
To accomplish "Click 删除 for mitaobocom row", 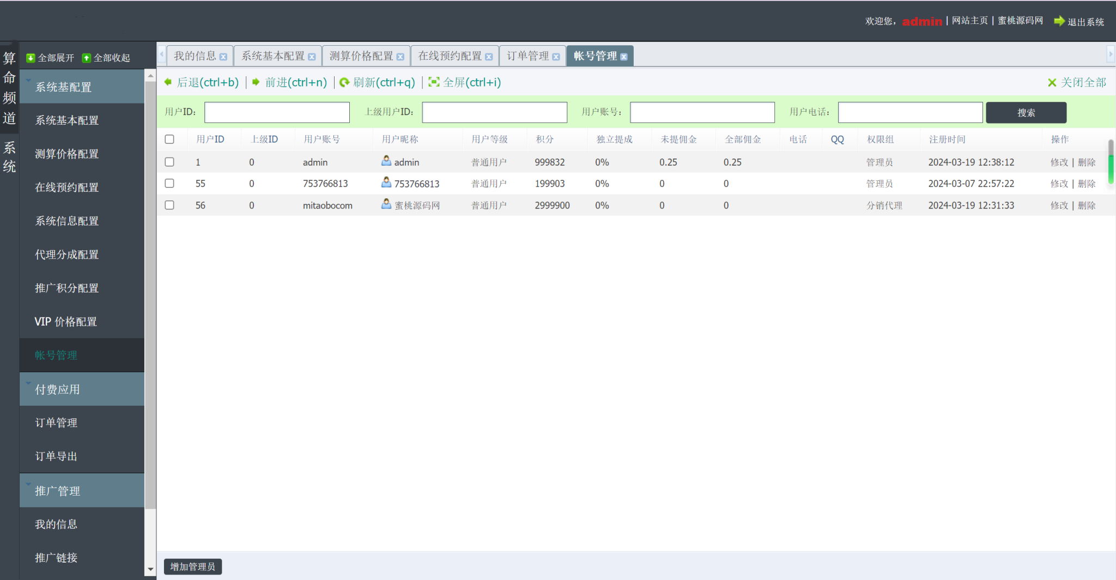I will click(x=1087, y=205).
